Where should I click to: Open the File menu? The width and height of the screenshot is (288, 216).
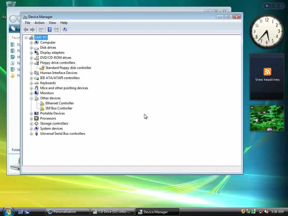point(28,23)
